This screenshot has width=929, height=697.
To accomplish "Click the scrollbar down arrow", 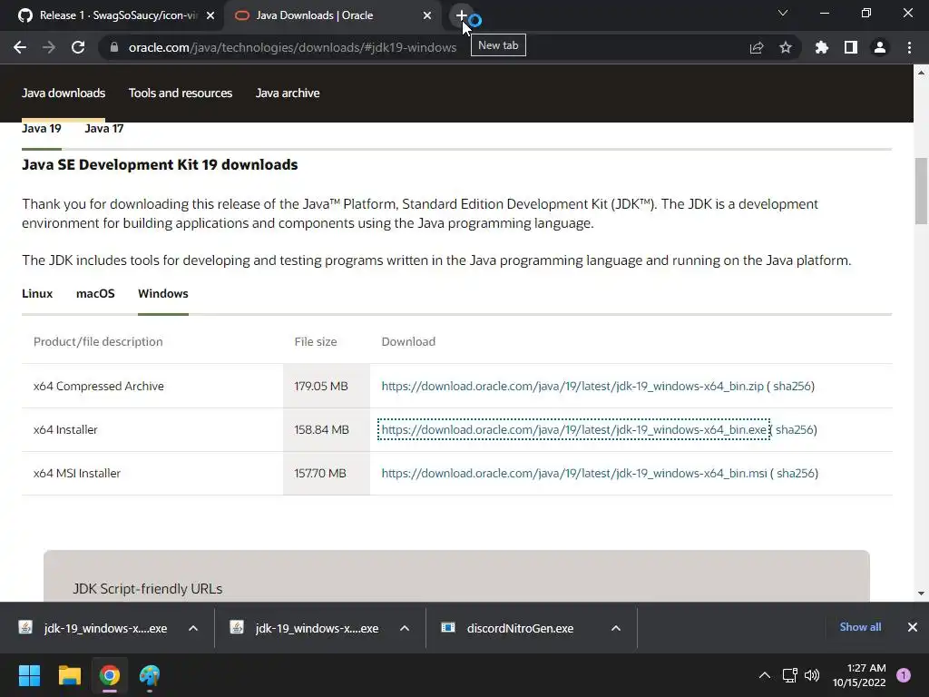I will [921, 594].
